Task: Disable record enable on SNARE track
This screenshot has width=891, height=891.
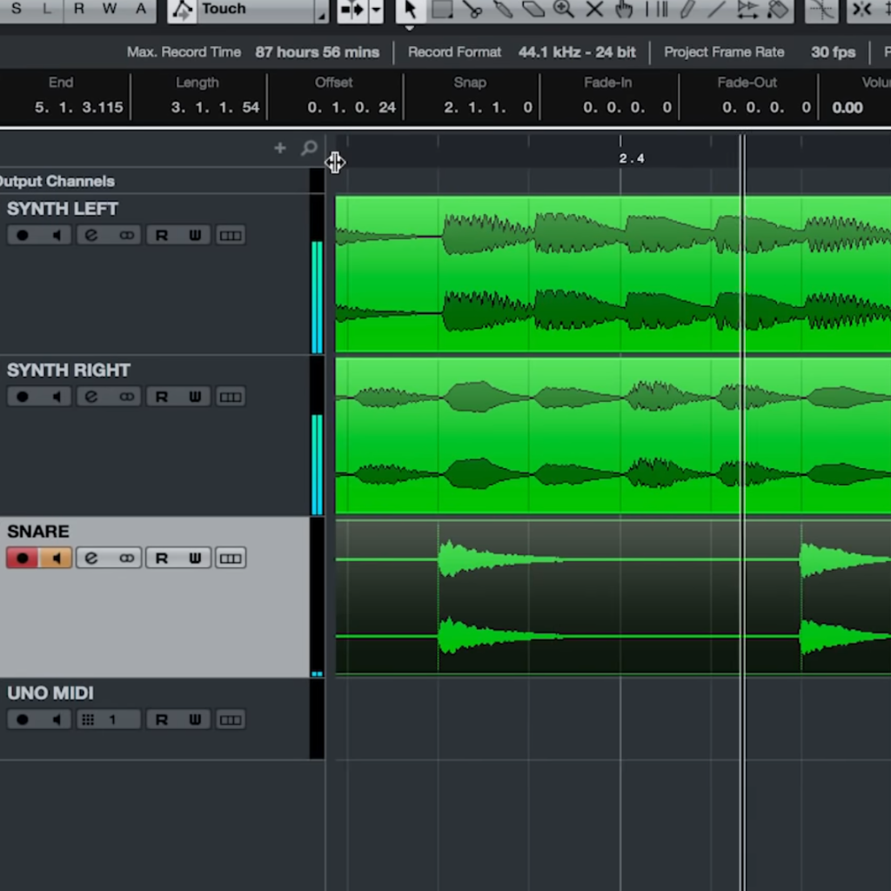Action: coord(22,558)
